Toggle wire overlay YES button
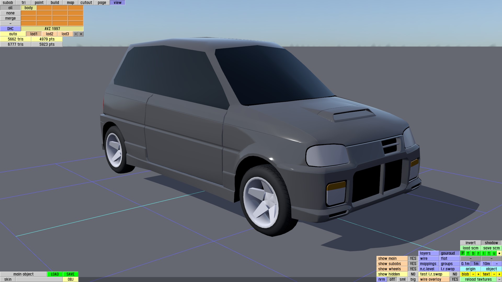Viewport: 502px width, 282px height. [x=455, y=279]
